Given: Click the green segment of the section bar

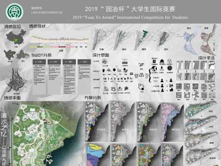Looking at the screenshot, I should pyautogui.click(x=41, y=47).
